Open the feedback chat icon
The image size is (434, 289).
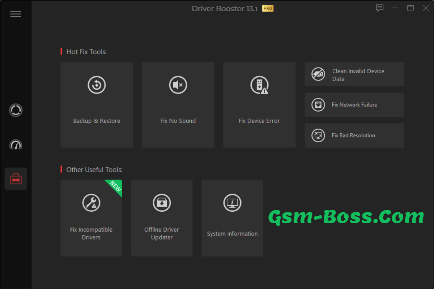pos(379,8)
